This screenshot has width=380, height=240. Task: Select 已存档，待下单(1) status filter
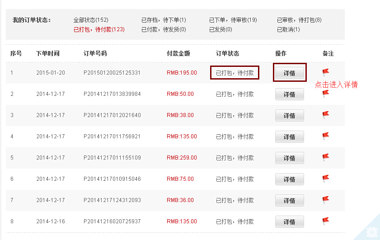[164, 20]
